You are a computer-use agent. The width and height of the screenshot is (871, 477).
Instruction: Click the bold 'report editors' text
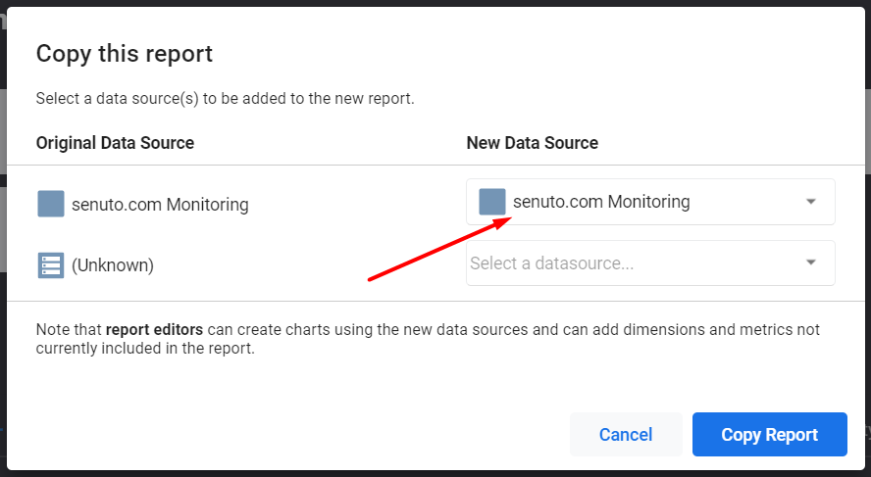tap(154, 329)
